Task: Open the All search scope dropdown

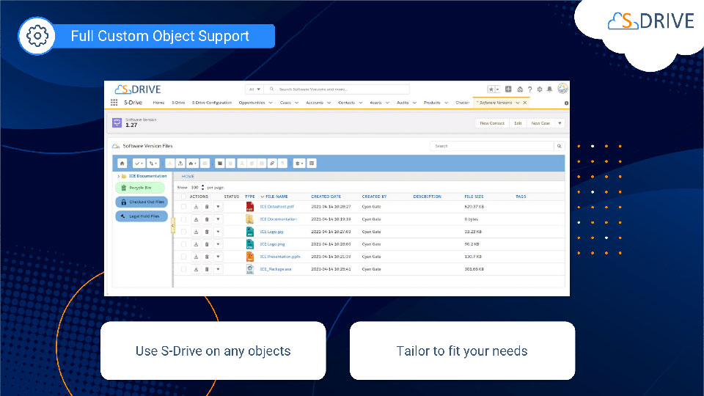Action: (254, 89)
